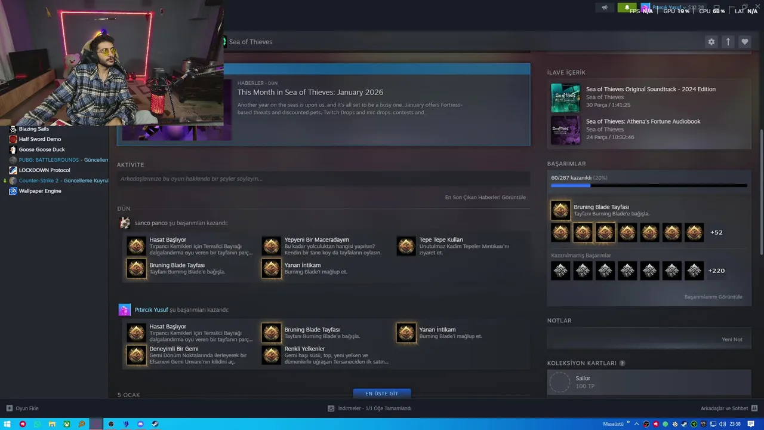The image size is (764, 430).
Task: Click the Wallpaper Engine game icon
Action: [x=13, y=191]
